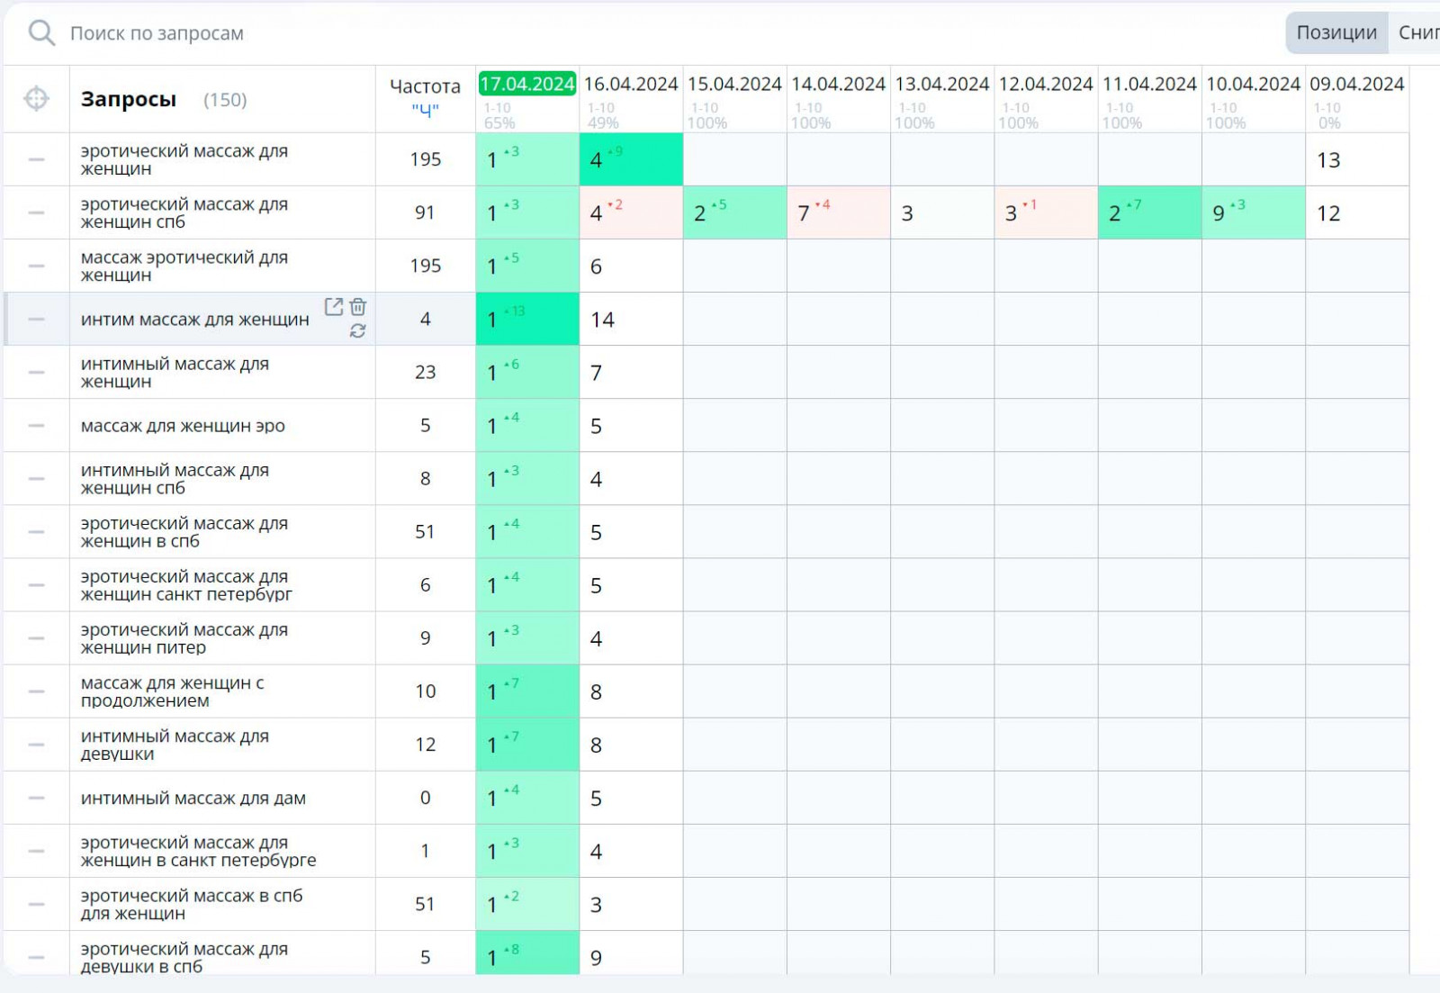Screen dimensions: 1440x993
Task: Click the search magnifier icon
Action: click(41, 33)
